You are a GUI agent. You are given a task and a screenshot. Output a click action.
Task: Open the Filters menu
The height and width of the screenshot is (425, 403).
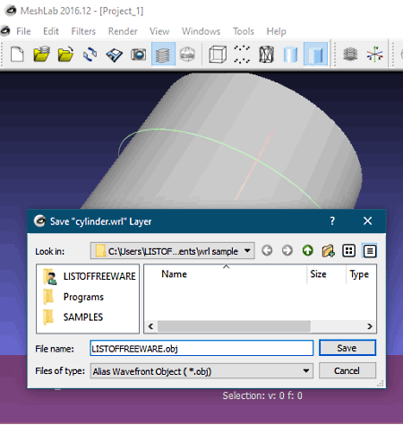[83, 31]
